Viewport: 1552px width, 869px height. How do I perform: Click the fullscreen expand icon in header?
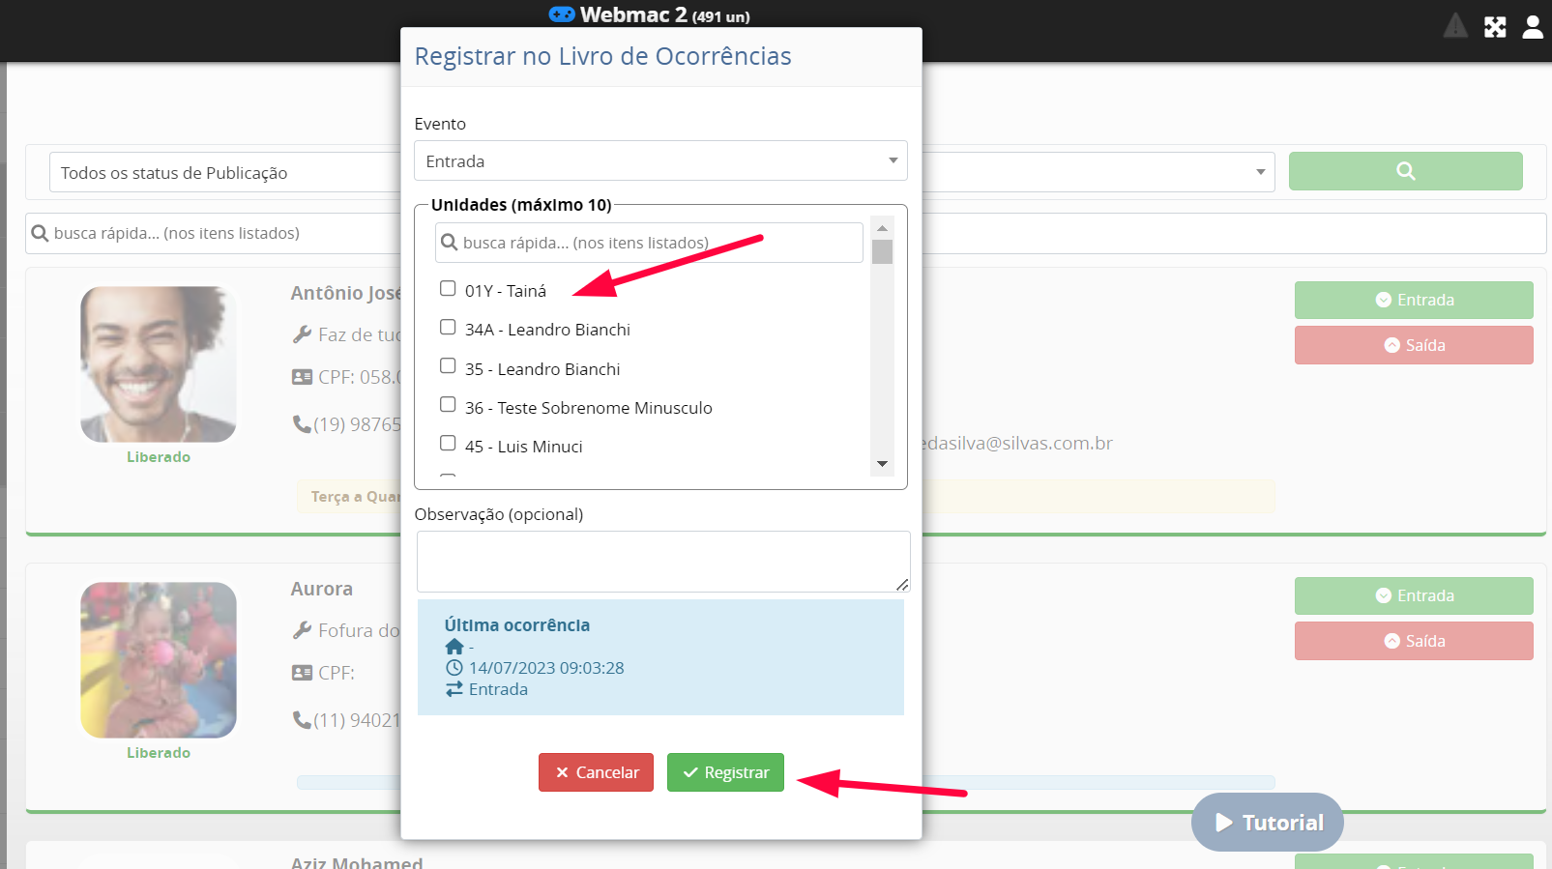click(x=1495, y=27)
